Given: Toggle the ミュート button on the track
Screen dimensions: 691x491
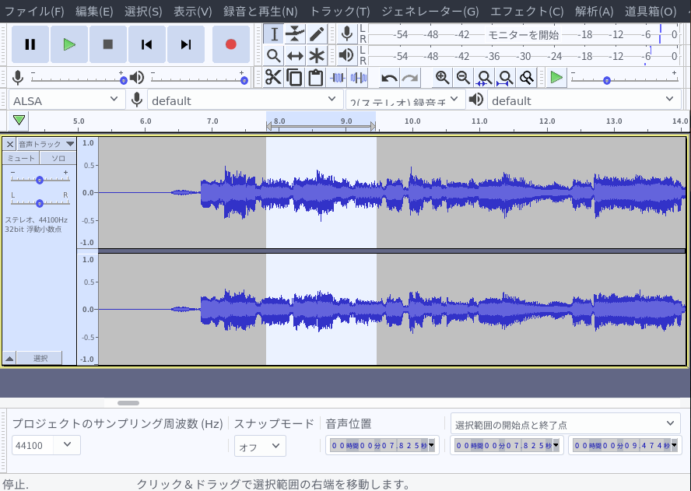Looking at the screenshot, I should (x=22, y=158).
